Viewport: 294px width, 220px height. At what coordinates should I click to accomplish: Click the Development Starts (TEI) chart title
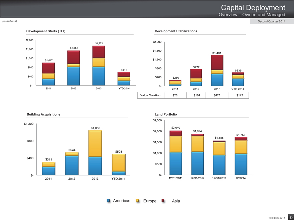point(46,31)
